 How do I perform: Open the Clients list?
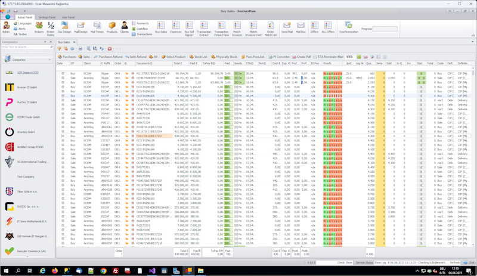point(125,27)
